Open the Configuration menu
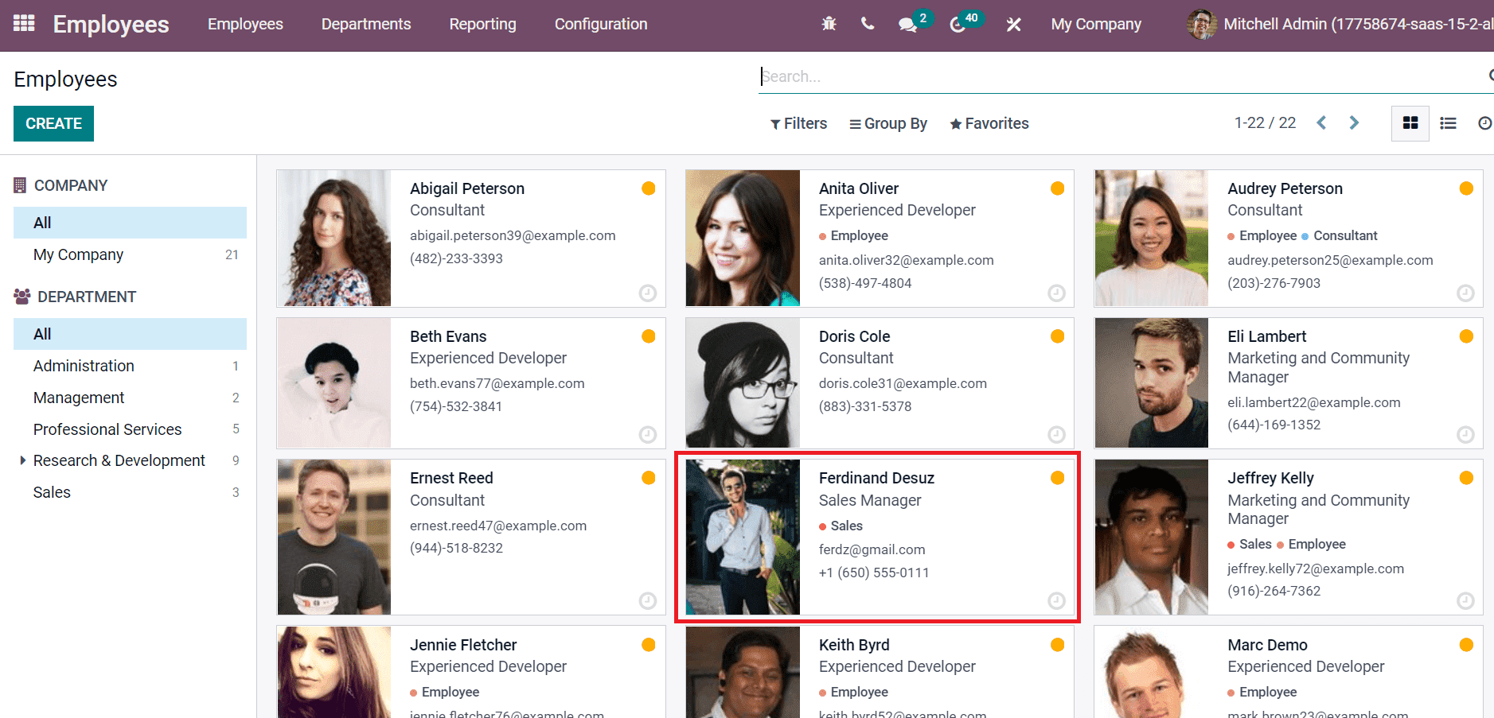The image size is (1494, 718). click(601, 24)
